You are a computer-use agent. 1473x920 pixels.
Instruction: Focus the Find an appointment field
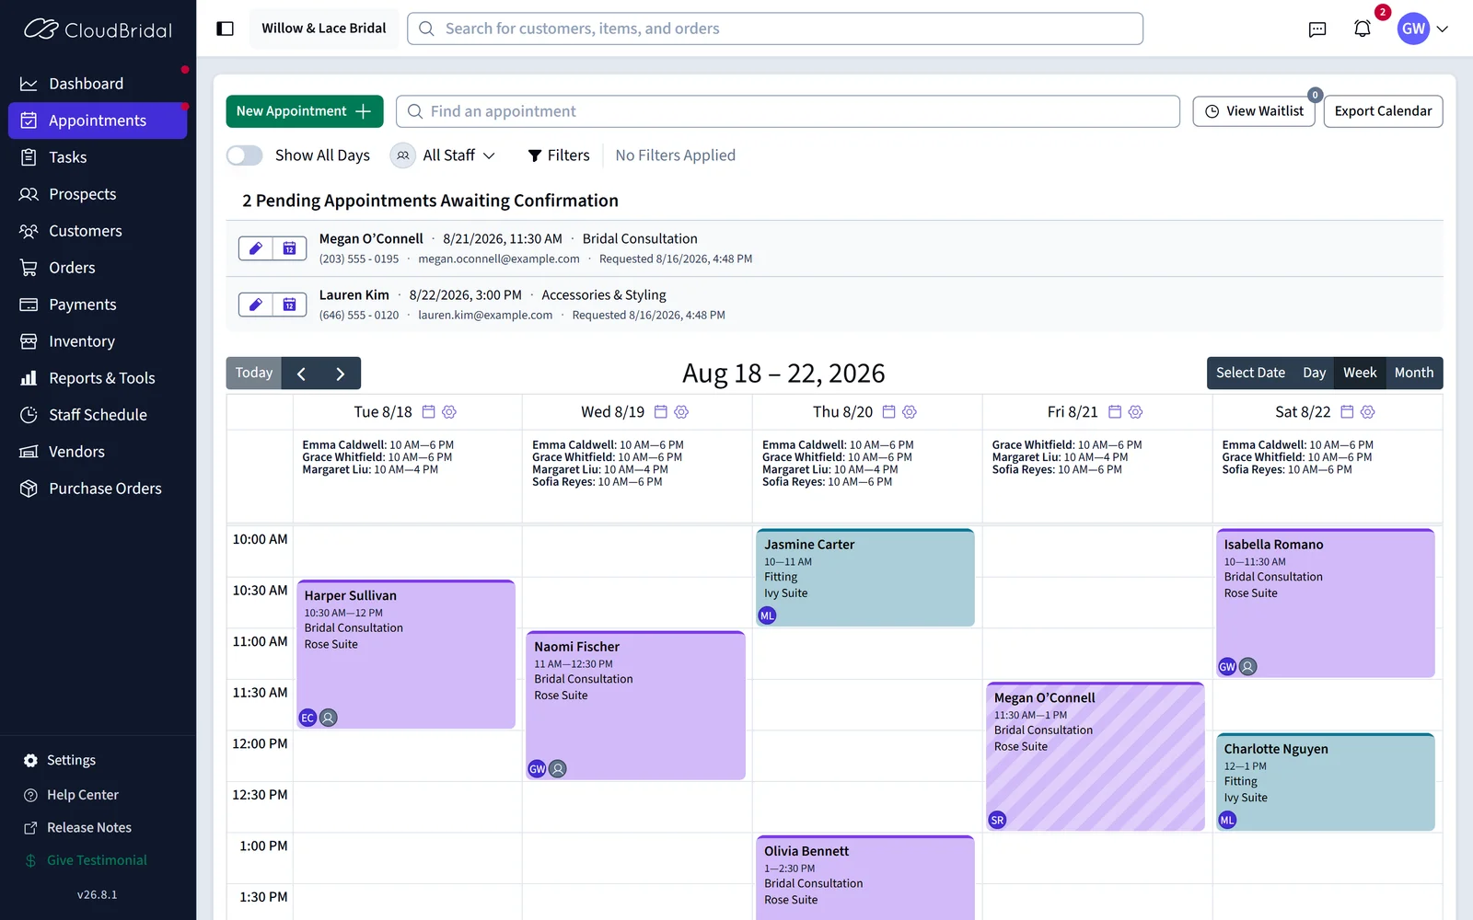(x=788, y=111)
